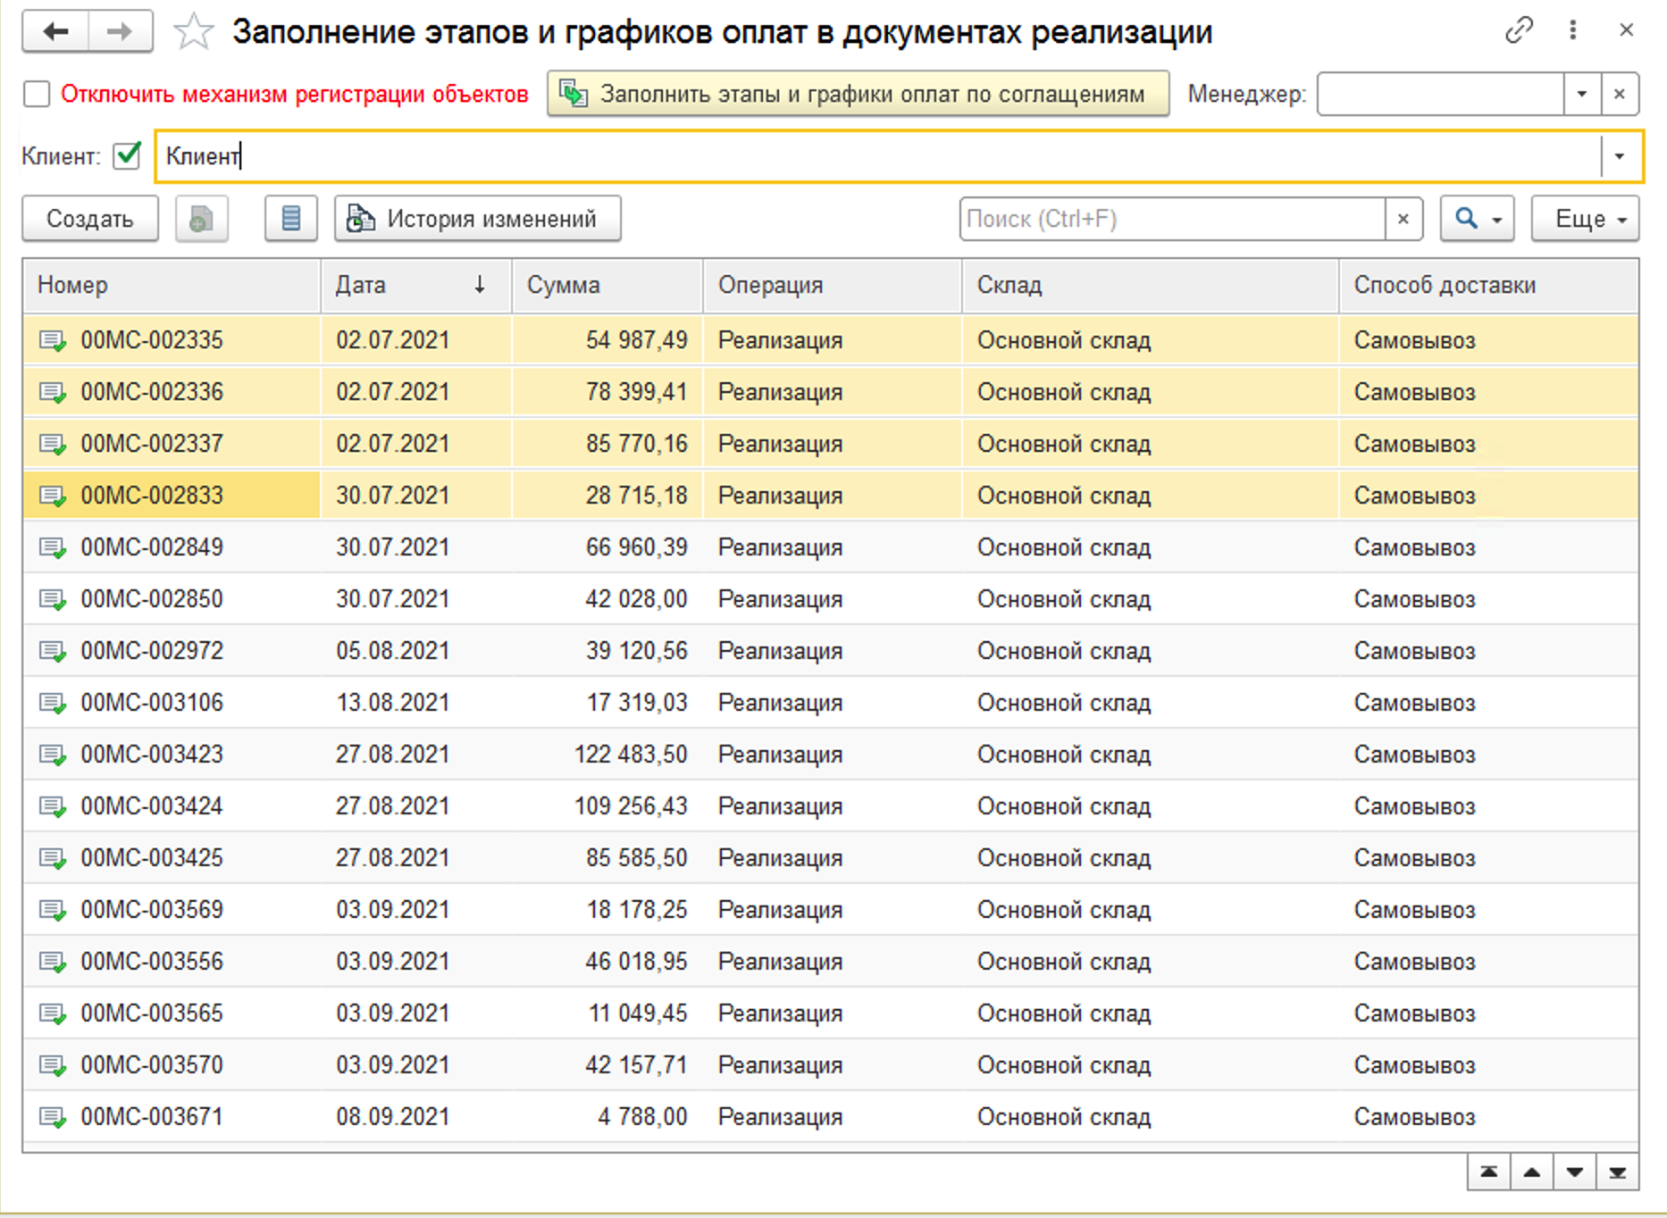Create new item by copying icon
The width and height of the screenshot is (1667, 1218).
click(x=202, y=219)
